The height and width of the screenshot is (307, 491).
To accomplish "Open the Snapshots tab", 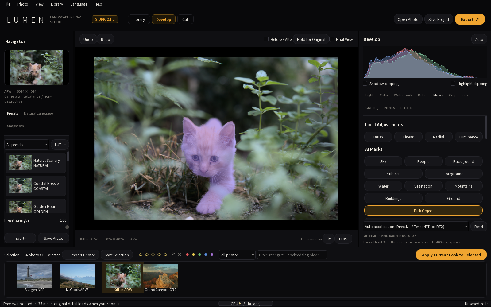I will click(15, 126).
